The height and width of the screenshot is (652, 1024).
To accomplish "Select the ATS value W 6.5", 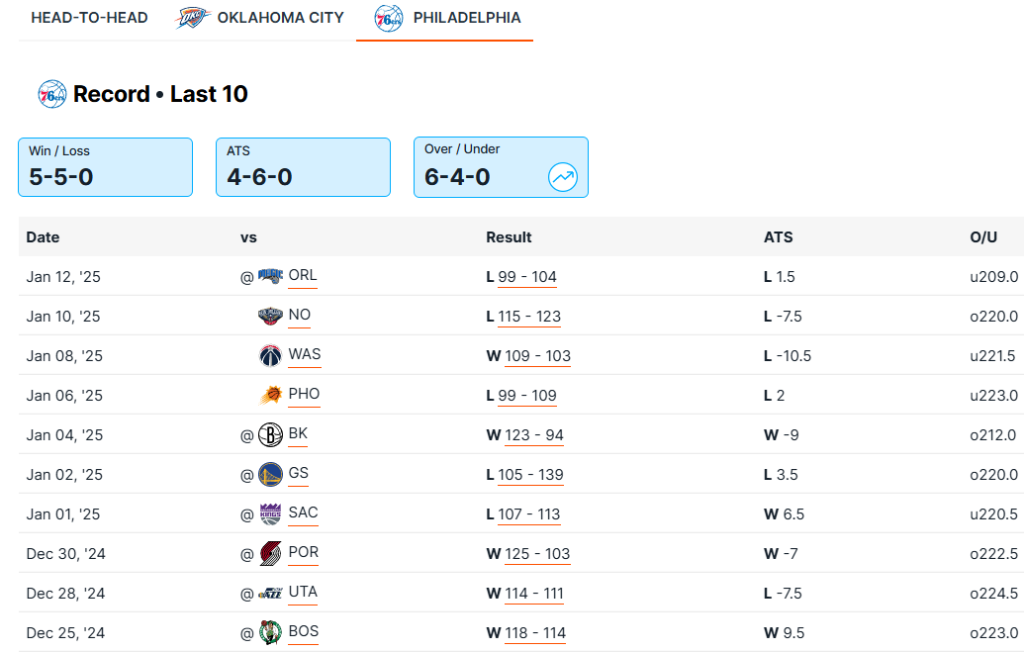I will 784,514.
